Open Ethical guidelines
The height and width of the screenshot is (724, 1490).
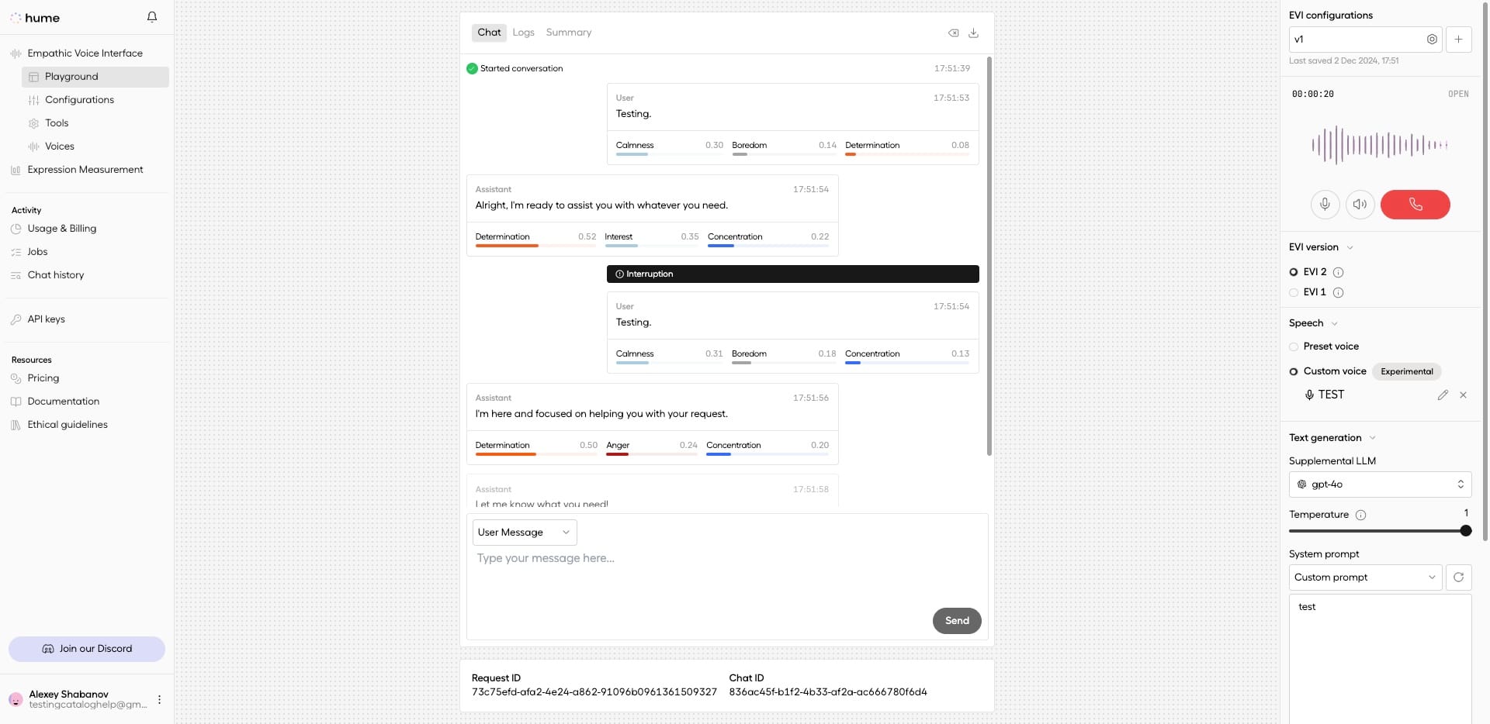point(68,425)
